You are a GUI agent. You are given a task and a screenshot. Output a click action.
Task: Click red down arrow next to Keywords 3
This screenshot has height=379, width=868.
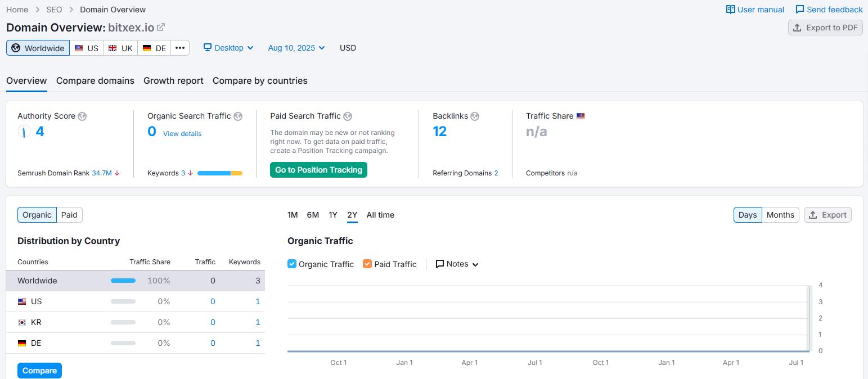190,173
